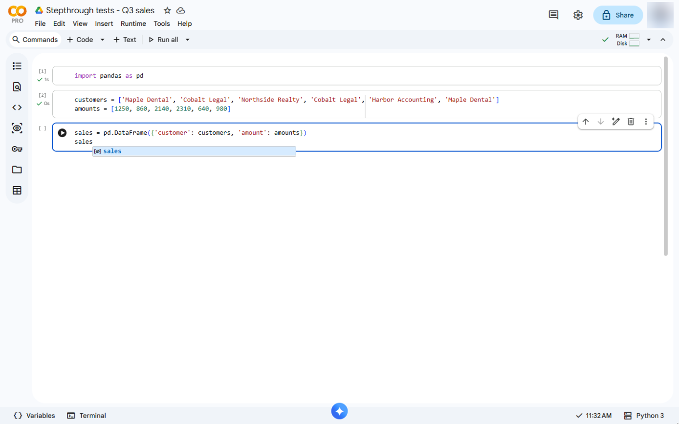Image resolution: width=679 pixels, height=424 pixels.
Task: Open the Runtime menu
Action: tap(133, 23)
